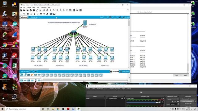Click the Zoom Out magnifier icon
The width and height of the screenshot is (198, 111).
64,10
